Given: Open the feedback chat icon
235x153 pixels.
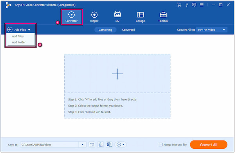Looking at the screenshot, I should point(194,5).
